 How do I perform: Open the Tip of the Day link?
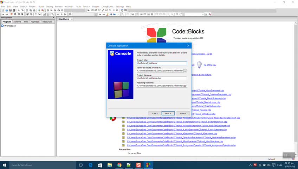210,65
